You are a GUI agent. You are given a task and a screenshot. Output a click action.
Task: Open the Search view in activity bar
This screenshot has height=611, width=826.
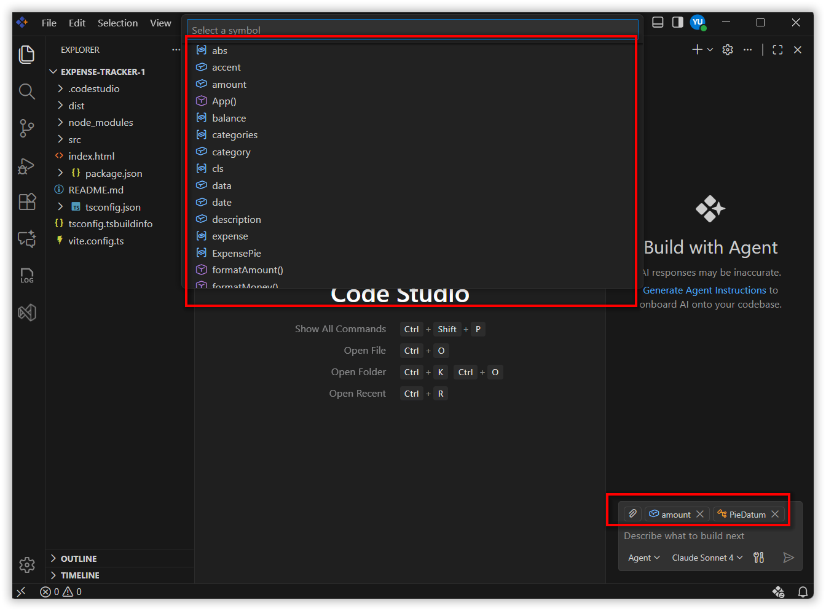point(26,91)
